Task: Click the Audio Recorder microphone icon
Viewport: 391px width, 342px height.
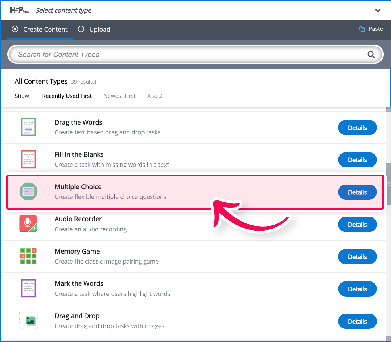Action: click(28, 223)
